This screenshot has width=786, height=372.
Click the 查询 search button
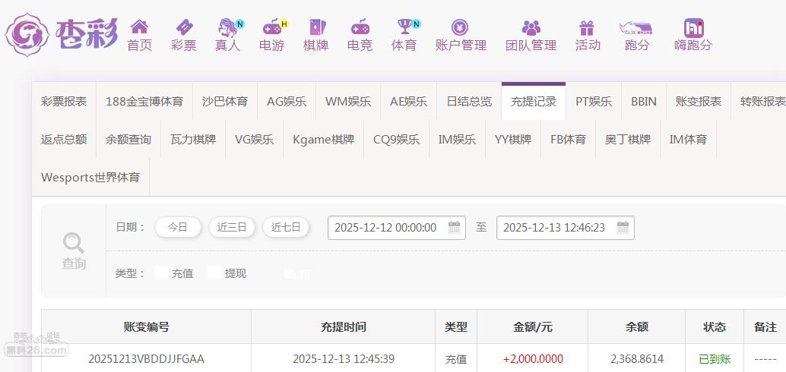coord(74,251)
